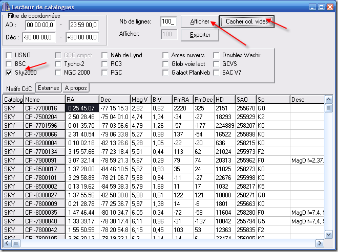Screen dimensions: 338x252
Task: Click the horizontal scrollbar thumb
Action: [x=16, y=243]
